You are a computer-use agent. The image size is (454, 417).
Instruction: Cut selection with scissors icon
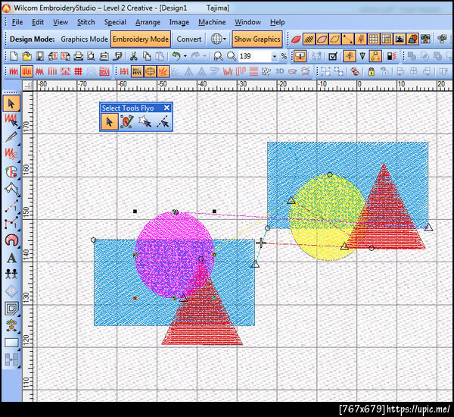(133, 56)
